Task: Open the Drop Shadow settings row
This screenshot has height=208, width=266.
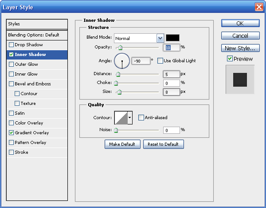Action: tap(37, 45)
